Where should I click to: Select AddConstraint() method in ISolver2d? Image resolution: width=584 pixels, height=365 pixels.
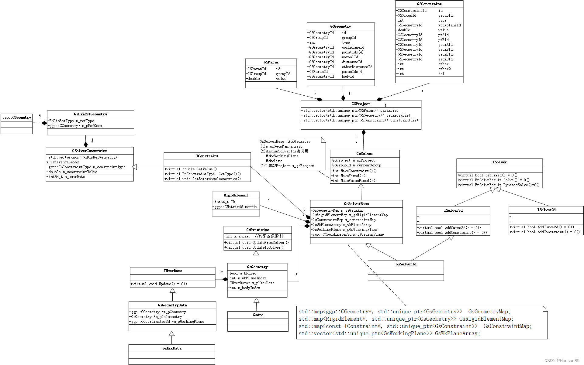[x=545, y=232]
